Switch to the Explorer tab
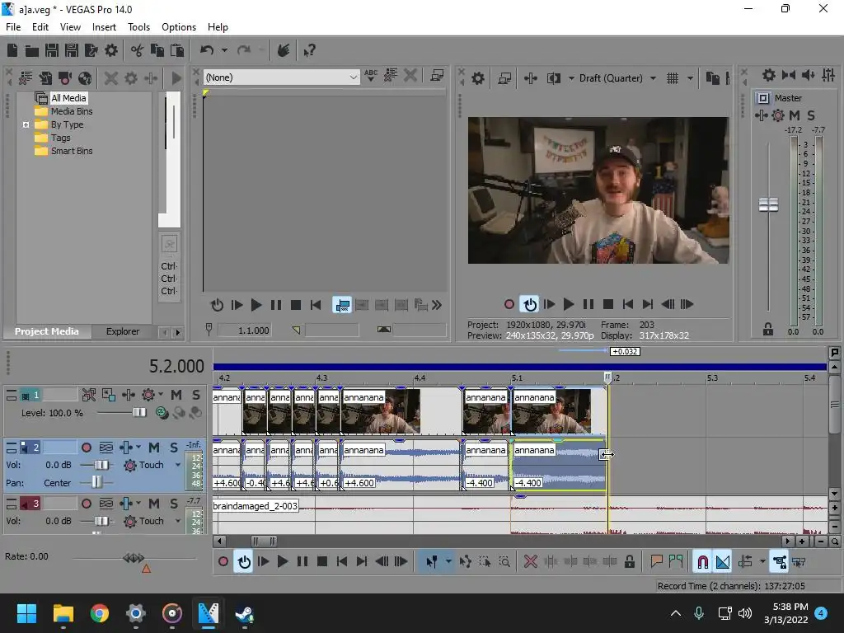844x633 pixels. (123, 331)
